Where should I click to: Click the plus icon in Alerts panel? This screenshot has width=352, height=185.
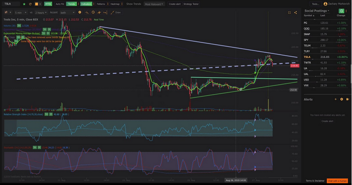click(x=335, y=99)
